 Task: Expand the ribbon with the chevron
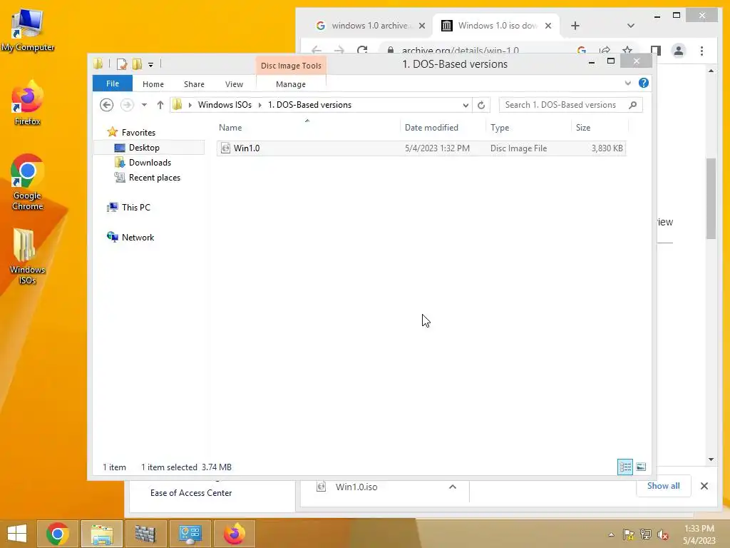[627, 83]
